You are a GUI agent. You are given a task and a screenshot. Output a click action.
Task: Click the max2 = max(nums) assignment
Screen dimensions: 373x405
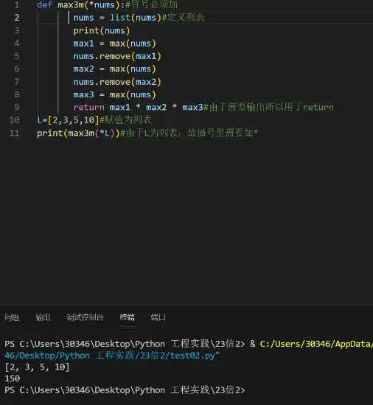pos(114,69)
